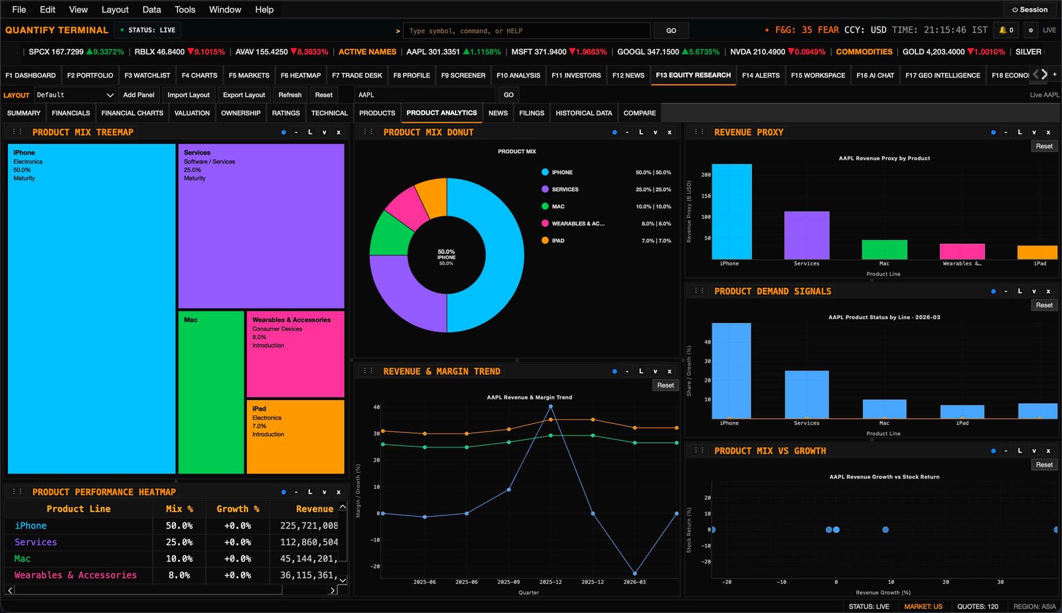The height and width of the screenshot is (613, 1062).
Task: Close the Revenue & Margin Trend panel
Action: point(670,372)
